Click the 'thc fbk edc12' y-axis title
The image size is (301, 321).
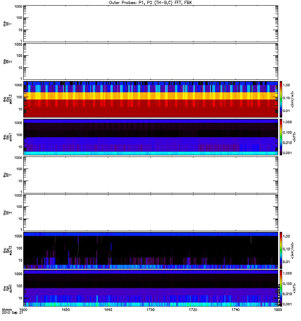[7, 250]
